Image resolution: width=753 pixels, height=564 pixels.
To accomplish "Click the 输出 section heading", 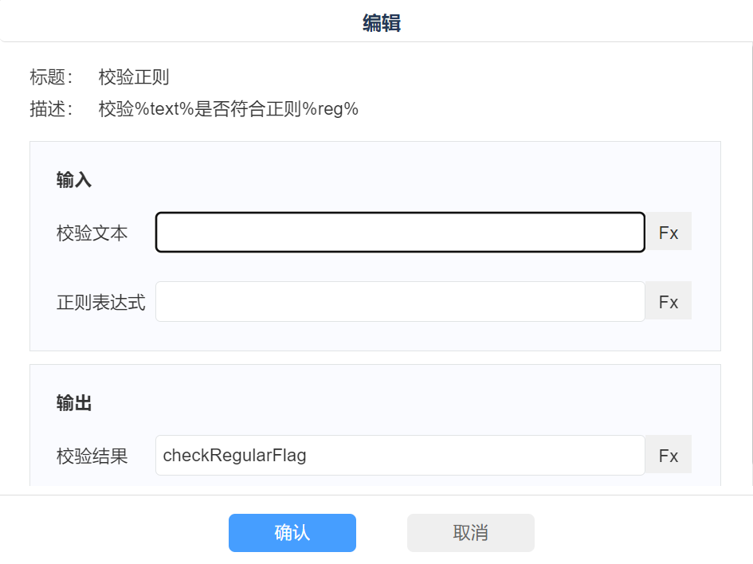I will pyautogui.click(x=74, y=404).
